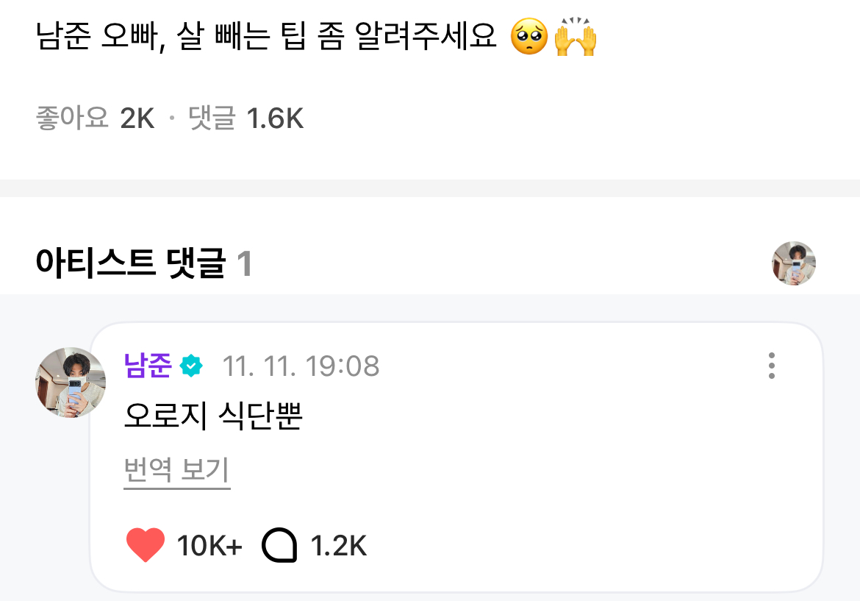Screen dimensions: 860x601
Task: Tap the raised hands emoji in the post
Action: (575, 38)
